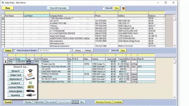Choose License Plates search button
189x106 pixels.
click(16, 87)
